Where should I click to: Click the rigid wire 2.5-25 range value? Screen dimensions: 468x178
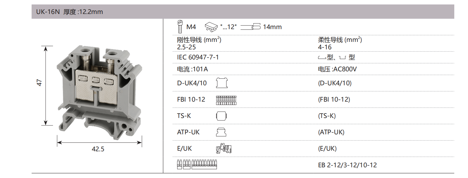point(186,47)
